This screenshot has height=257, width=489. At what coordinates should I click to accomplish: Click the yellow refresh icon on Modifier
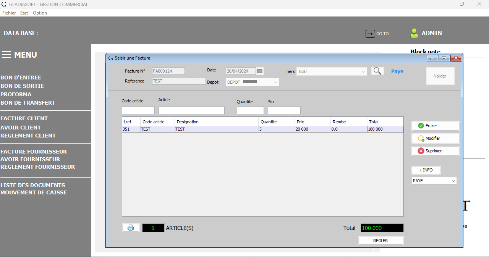click(x=421, y=138)
